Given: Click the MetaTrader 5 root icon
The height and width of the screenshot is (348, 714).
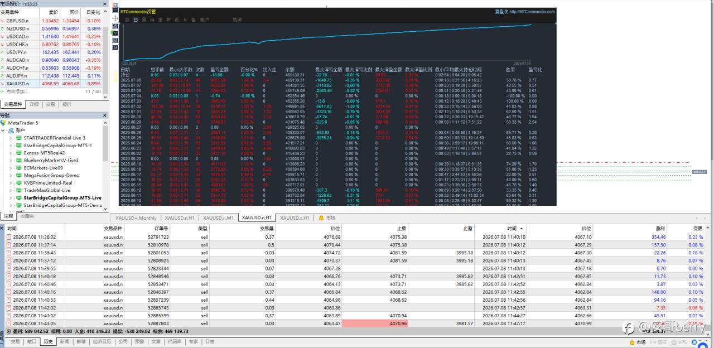Looking at the screenshot, I should 4,123.
